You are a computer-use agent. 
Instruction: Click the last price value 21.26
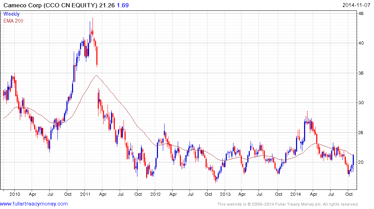107,5
